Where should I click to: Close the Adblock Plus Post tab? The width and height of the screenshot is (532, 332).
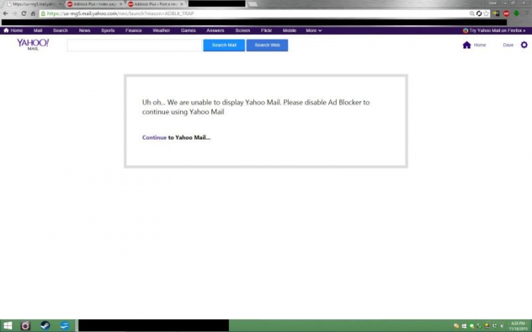182,4
